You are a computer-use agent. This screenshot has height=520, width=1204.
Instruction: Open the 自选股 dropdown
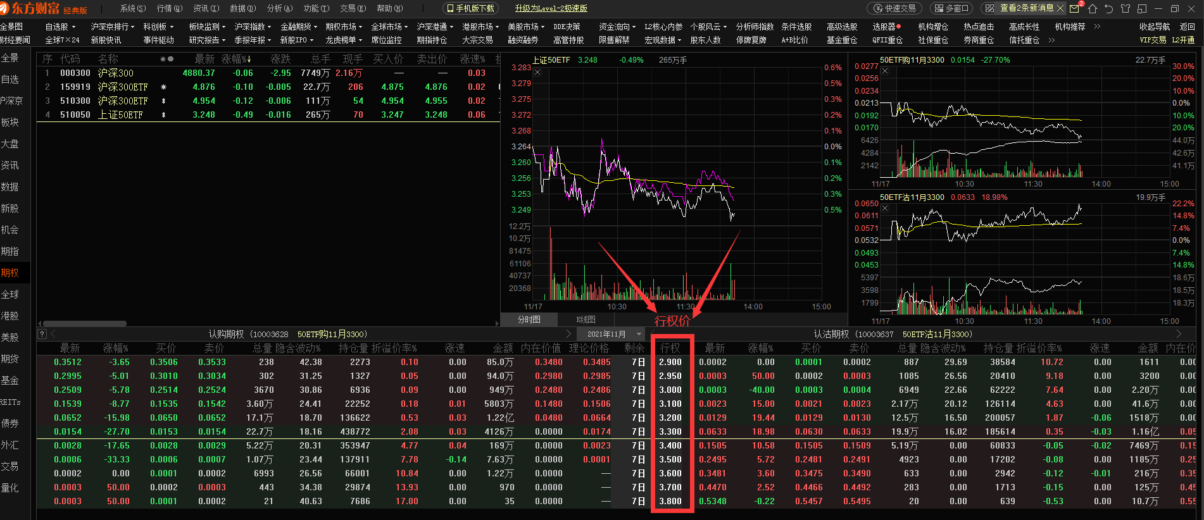60,27
